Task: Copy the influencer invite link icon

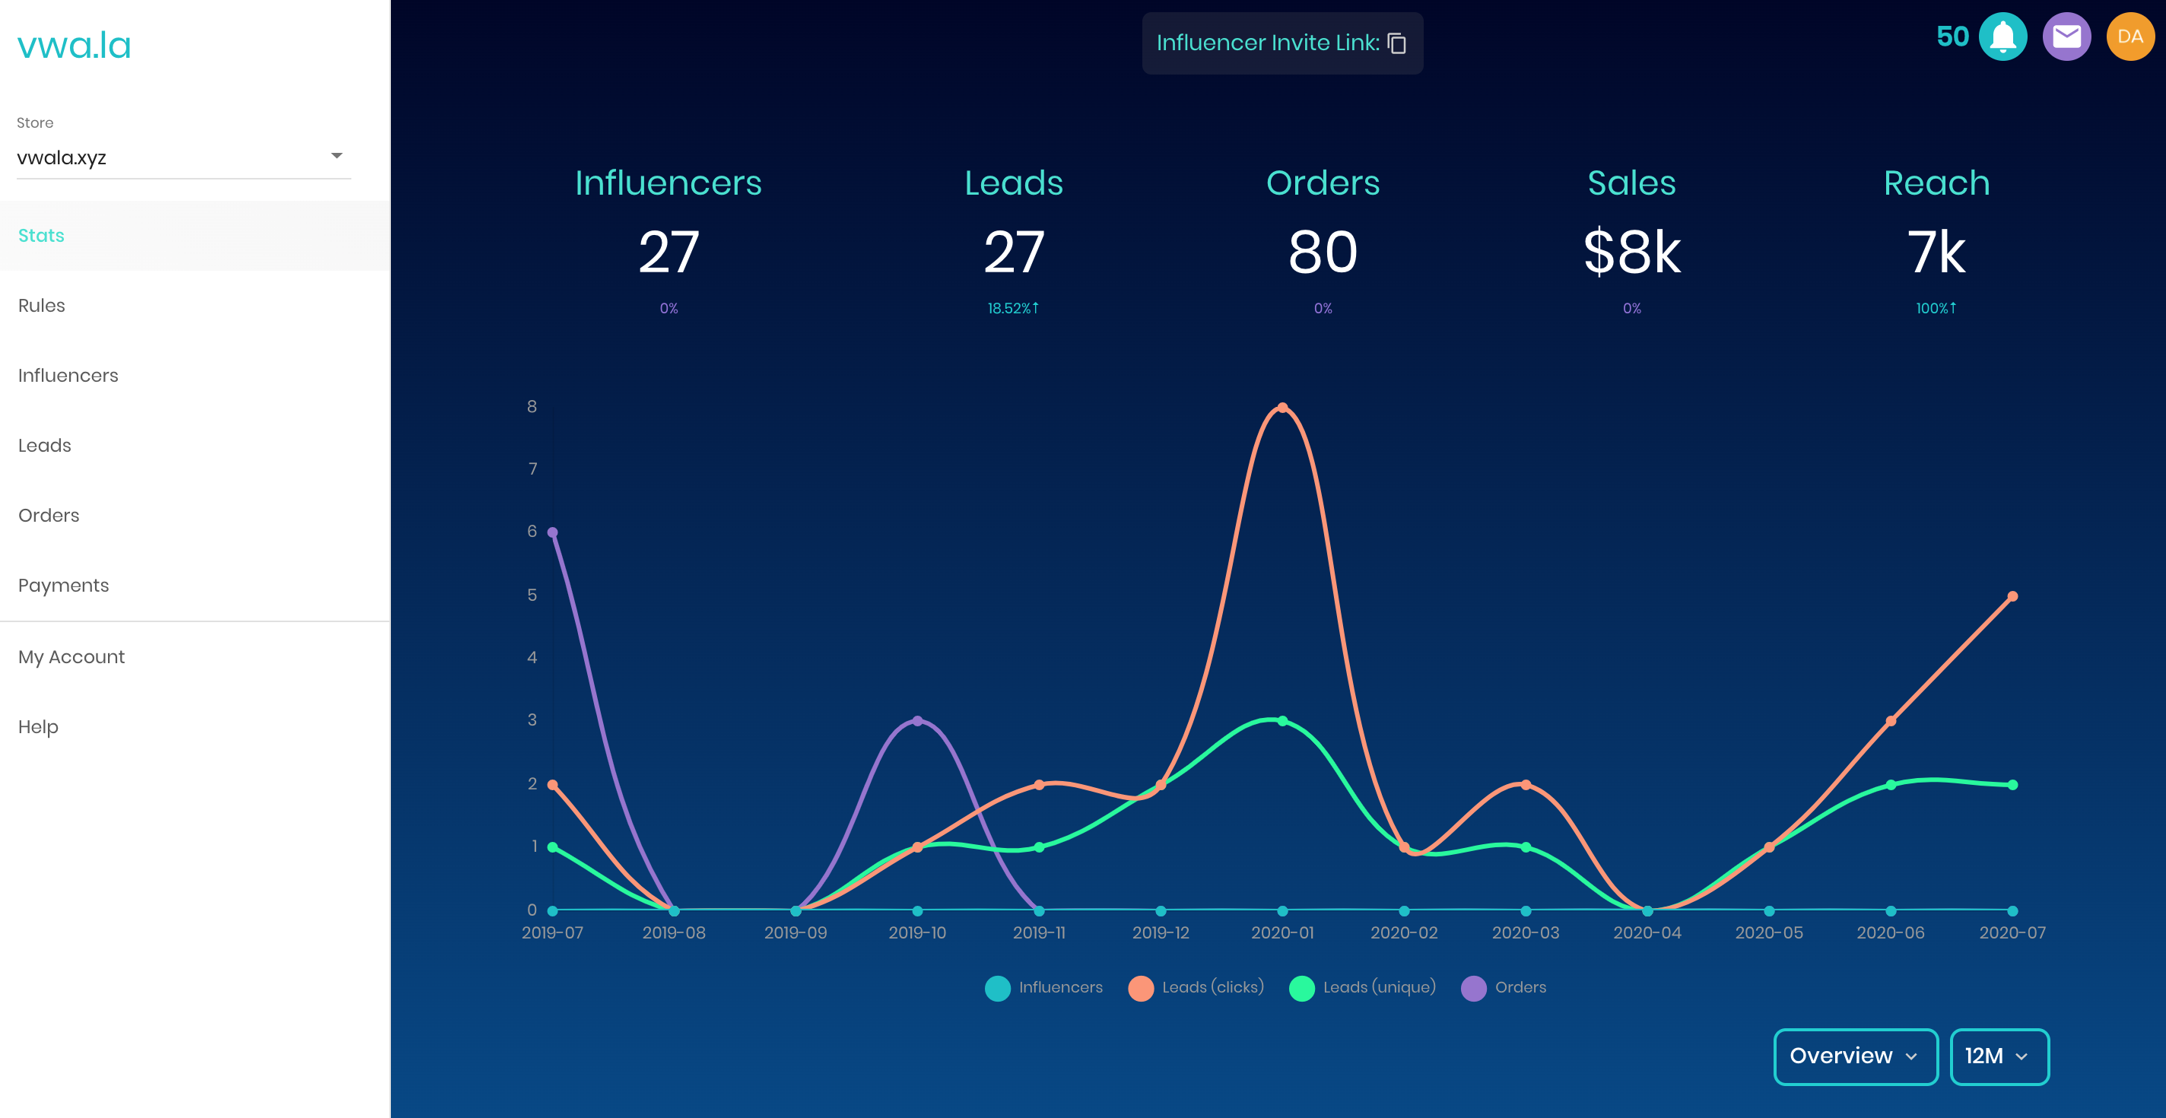Action: (x=1396, y=43)
